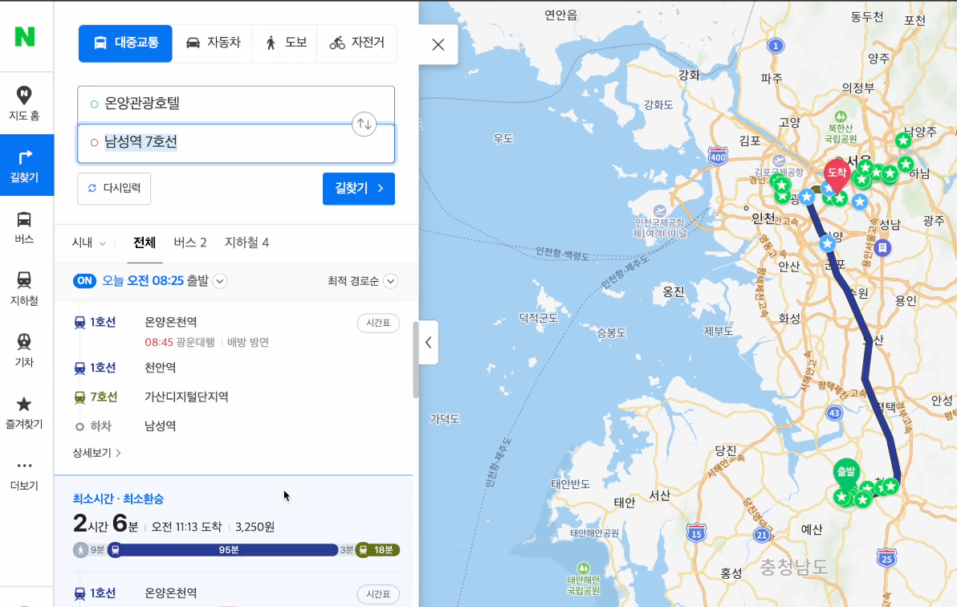The height and width of the screenshot is (607, 957).
Task: Click route 1 badge near 파주
Action: click(x=776, y=46)
